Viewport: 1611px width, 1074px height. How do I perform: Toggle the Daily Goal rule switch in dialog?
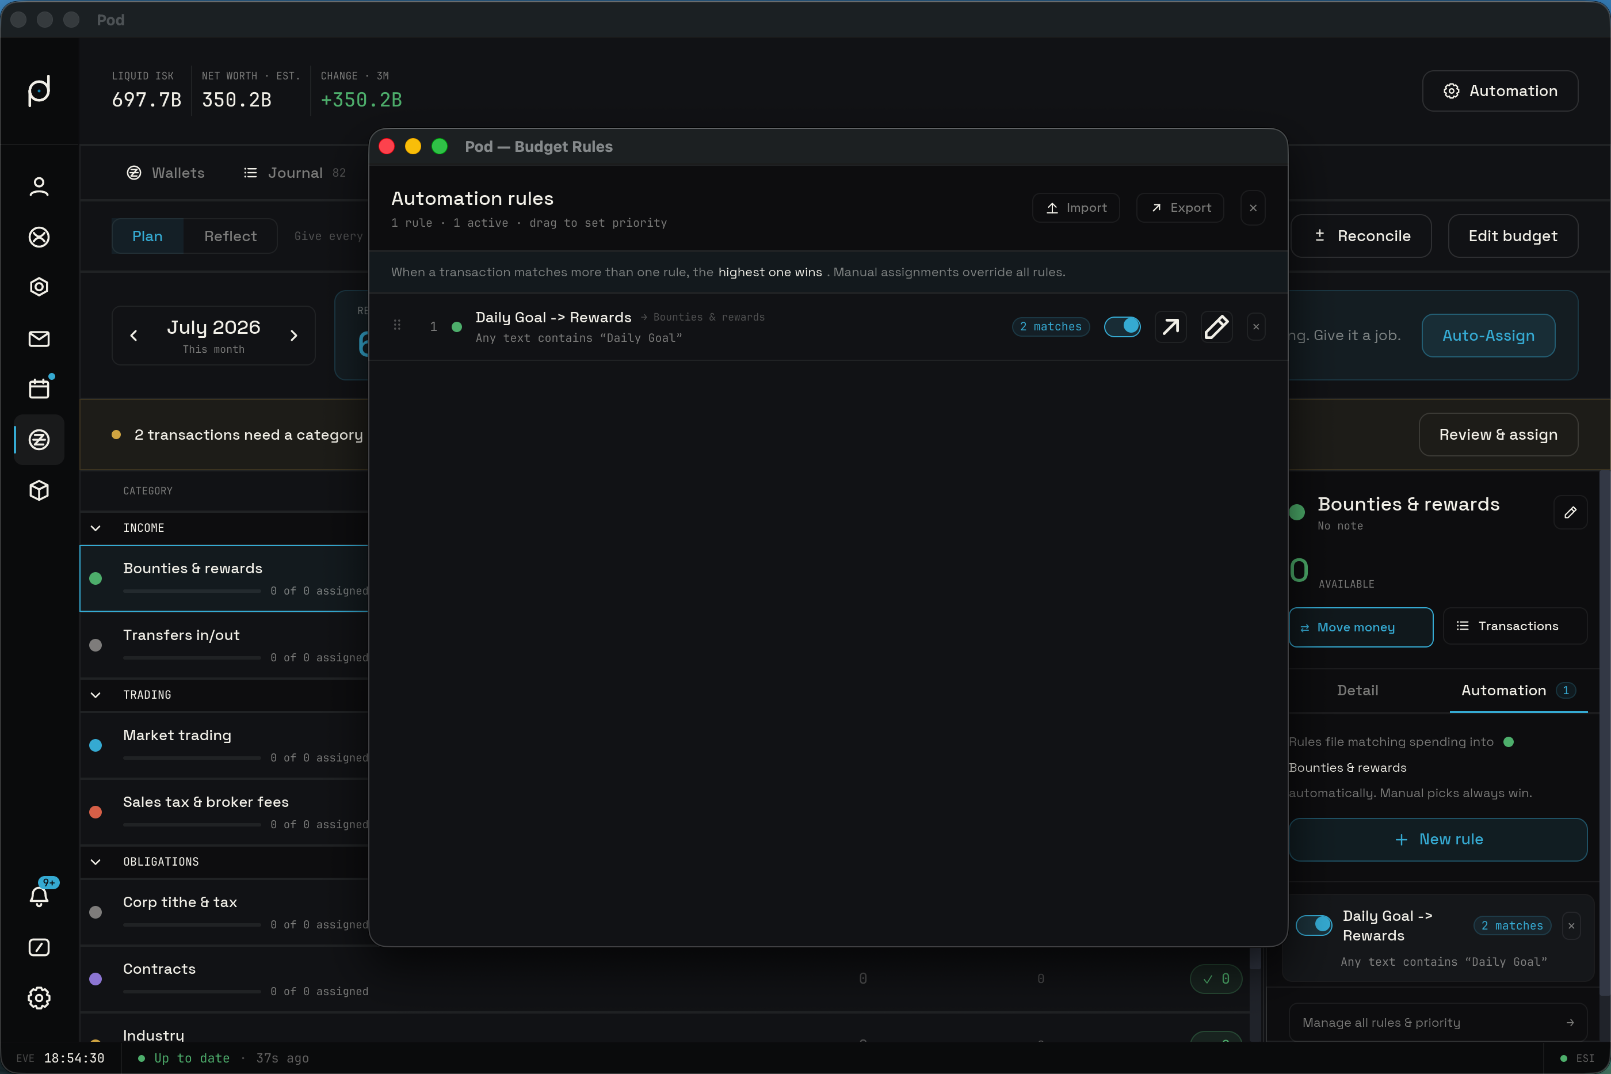(1122, 327)
